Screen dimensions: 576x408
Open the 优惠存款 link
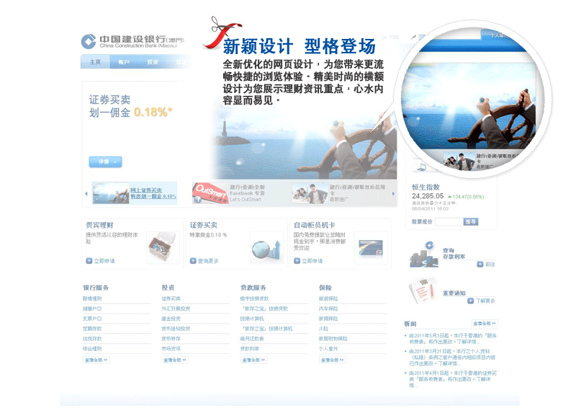click(x=92, y=339)
